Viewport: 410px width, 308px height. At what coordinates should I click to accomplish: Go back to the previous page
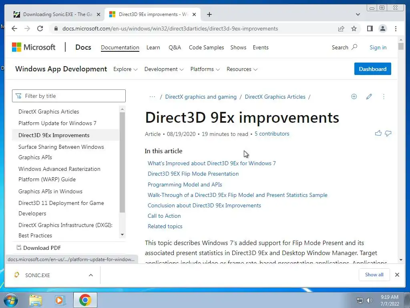[14, 28]
